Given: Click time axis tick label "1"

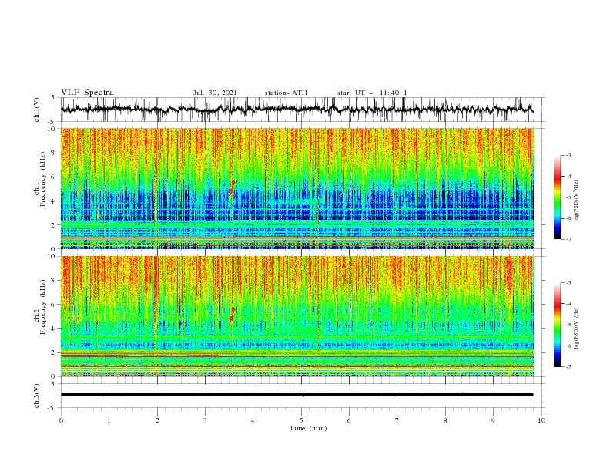Looking at the screenshot, I should (x=109, y=420).
